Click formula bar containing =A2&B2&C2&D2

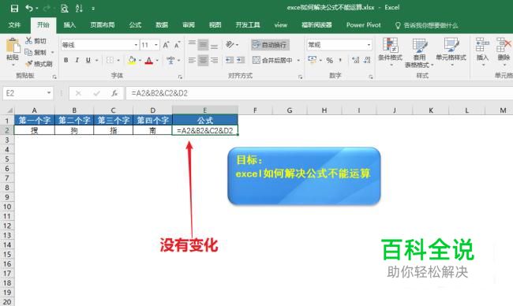[320, 93]
